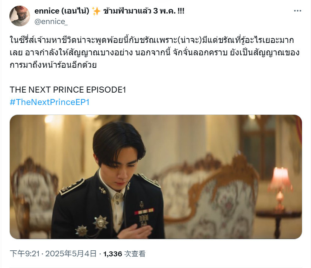Open the three-dot more options menu
311x268 pixels.
point(297,11)
